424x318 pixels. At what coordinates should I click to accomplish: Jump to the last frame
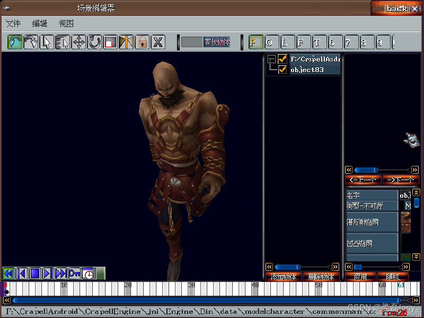(x=61, y=273)
